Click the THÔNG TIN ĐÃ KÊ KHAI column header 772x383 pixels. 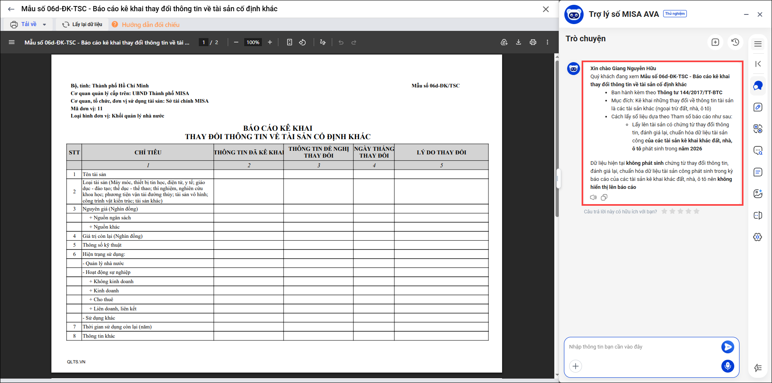tap(249, 152)
